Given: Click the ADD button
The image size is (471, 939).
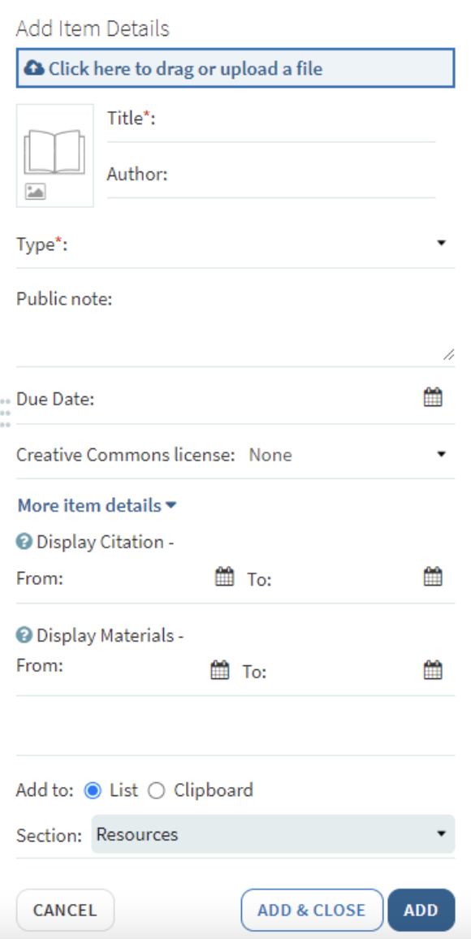Looking at the screenshot, I should coord(421,910).
